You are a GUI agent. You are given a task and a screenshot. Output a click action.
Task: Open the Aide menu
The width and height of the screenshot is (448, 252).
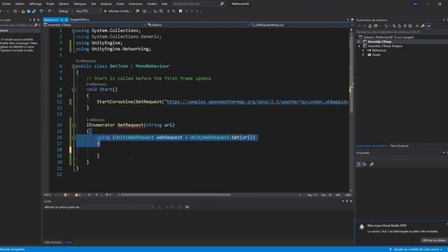pos(164,3)
